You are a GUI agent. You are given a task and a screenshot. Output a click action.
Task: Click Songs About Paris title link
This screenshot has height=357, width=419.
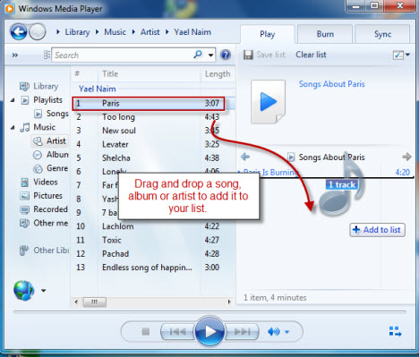click(332, 84)
